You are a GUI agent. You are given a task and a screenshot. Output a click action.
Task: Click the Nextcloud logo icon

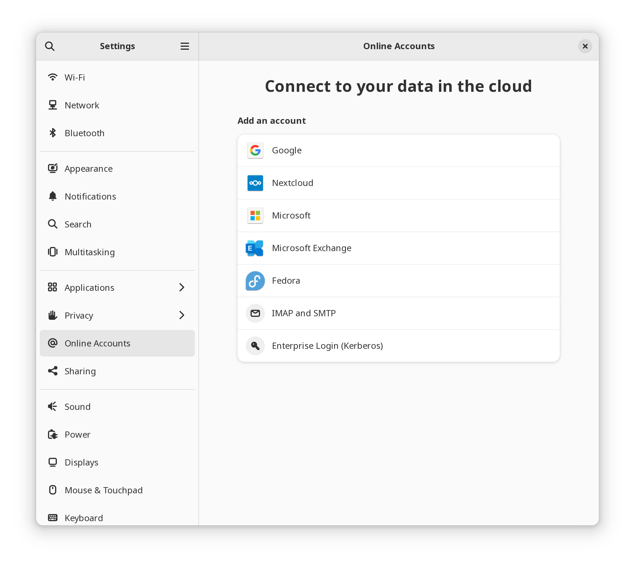255,183
